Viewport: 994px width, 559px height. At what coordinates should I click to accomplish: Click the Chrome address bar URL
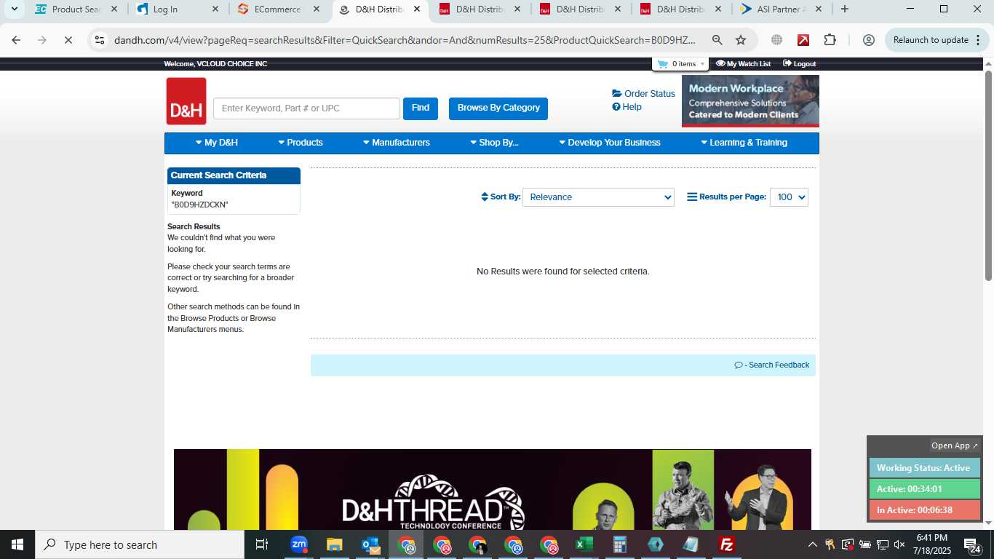405,40
